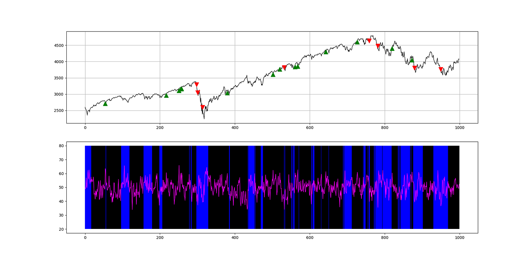
Task: Click the '3000' y-axis label on upper chart
Action: tap(58, 94)
